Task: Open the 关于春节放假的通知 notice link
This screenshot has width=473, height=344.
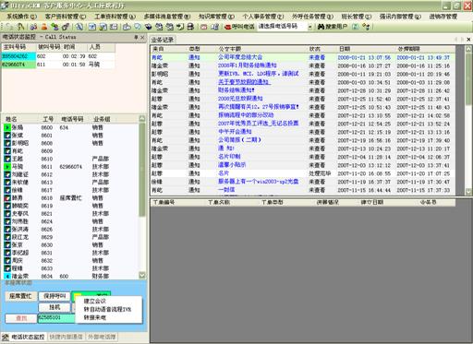Action: pyautogui.click(x=244, y=82)
